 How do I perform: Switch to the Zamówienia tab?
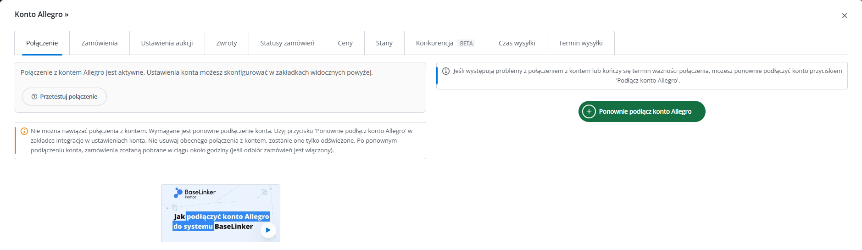point(100,43)
